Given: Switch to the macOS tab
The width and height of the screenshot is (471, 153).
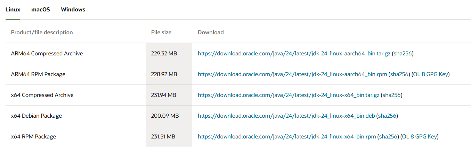Looking at the screenshot, I should coord(41,10).
